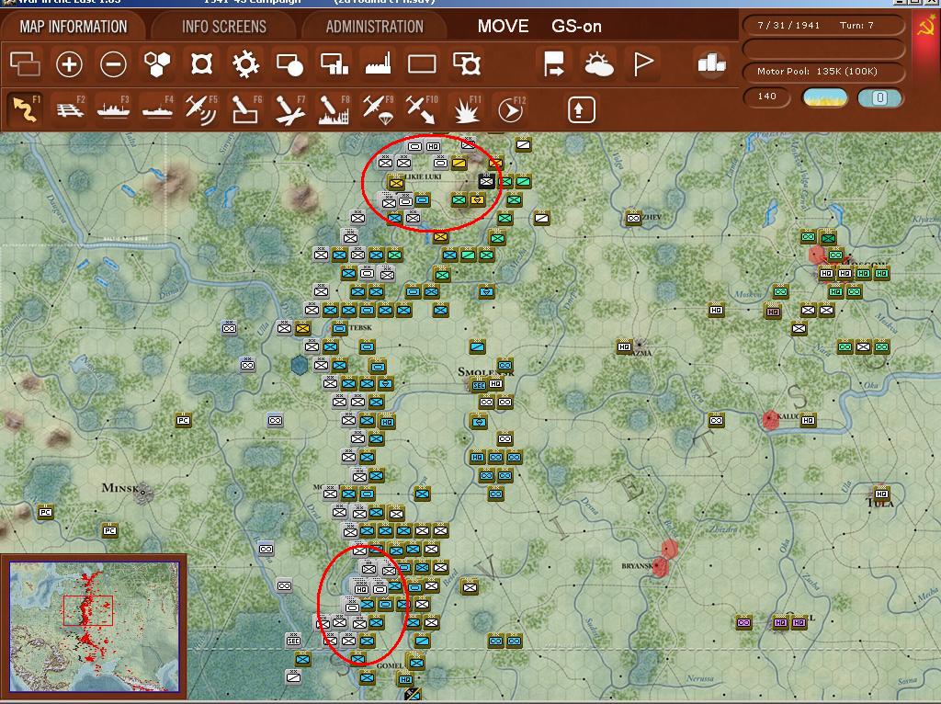The width and height of the screenshot is (941, 704).
Task: Click the Bryansk city label
Action: click(636, 566)
